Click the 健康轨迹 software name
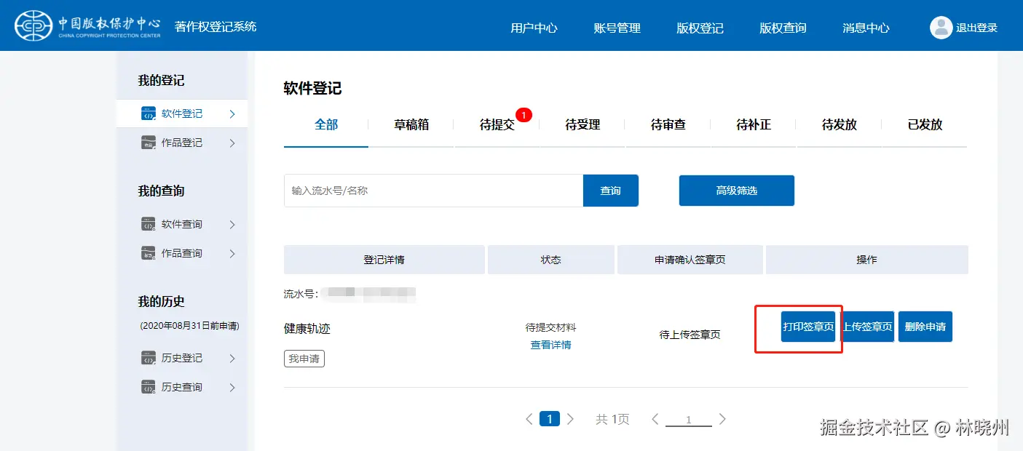This screenshot has width=1023, height=451. coord(307,329)
